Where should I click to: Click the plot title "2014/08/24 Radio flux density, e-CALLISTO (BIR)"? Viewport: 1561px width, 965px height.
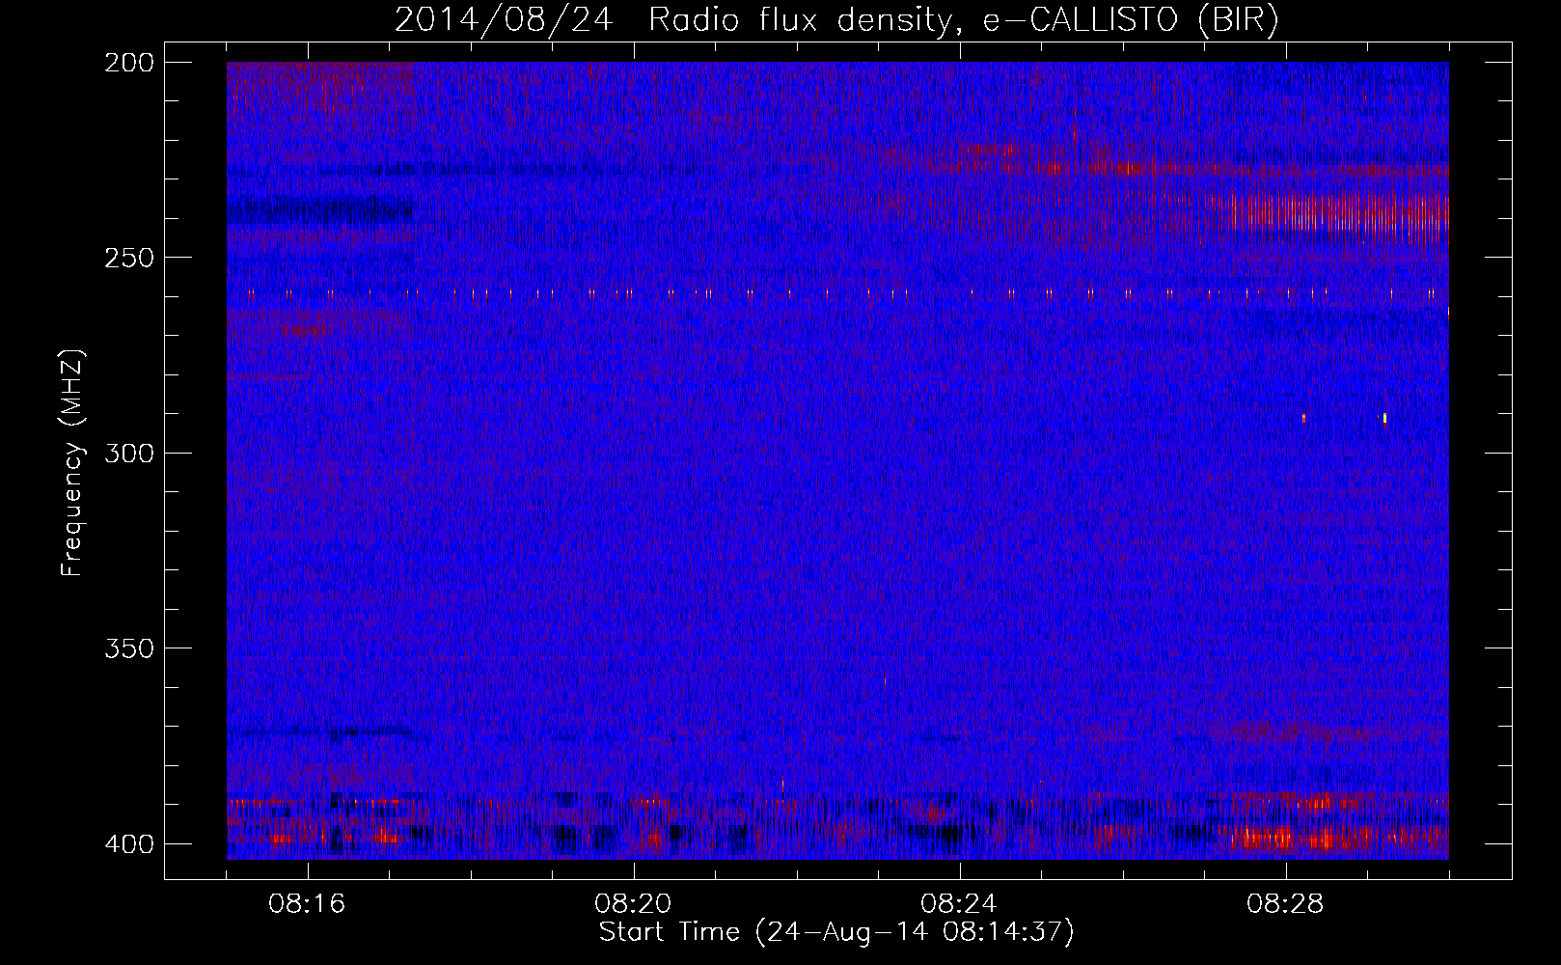point(835,20)
